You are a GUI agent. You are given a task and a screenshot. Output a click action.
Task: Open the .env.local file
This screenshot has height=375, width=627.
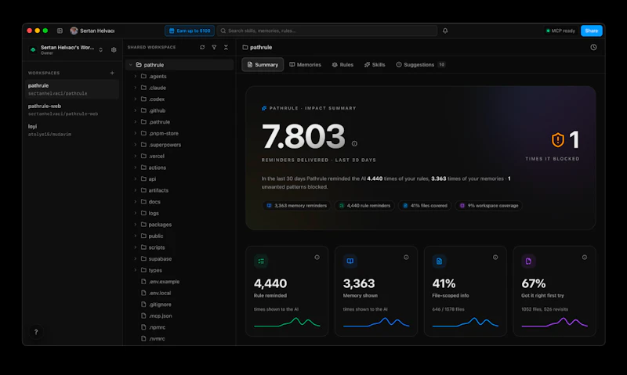179,293
